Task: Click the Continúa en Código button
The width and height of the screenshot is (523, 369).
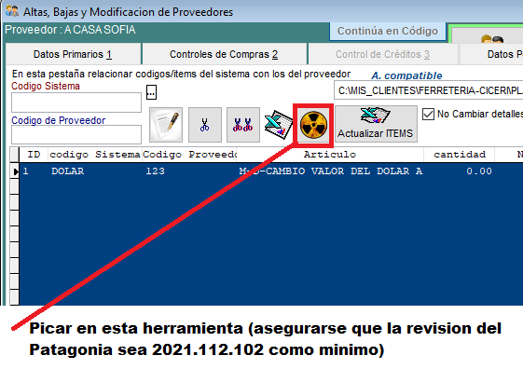Action: [x=388, y=31]
